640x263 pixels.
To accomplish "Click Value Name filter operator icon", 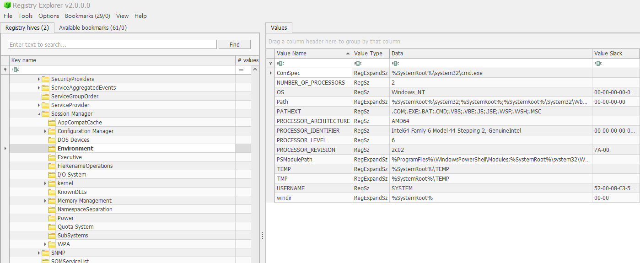I will [x=280, y=63].
